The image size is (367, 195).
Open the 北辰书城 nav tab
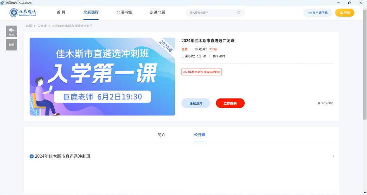[x=124, y=13]
